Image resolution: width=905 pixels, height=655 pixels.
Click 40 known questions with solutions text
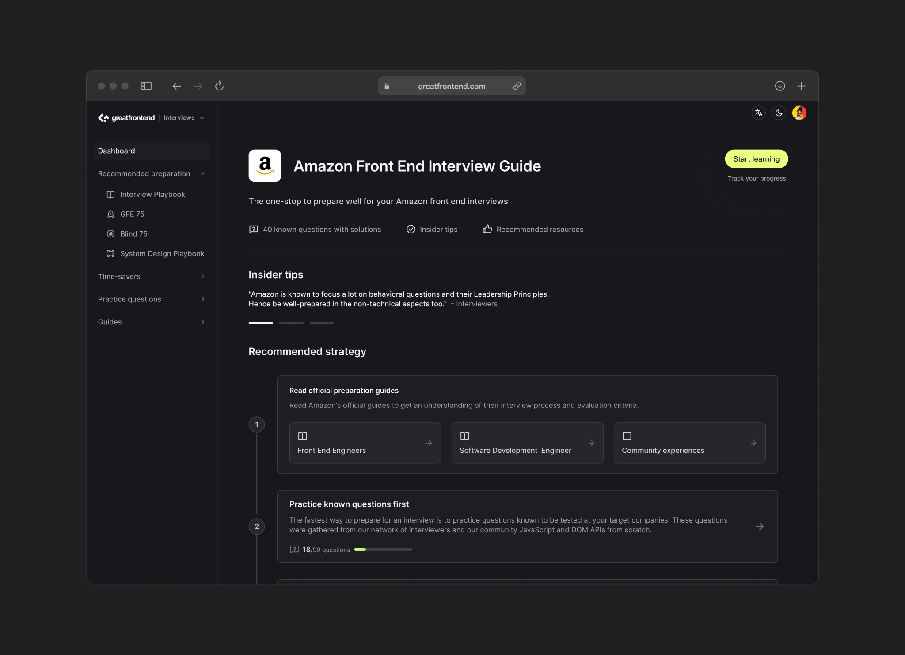(322, 230)
